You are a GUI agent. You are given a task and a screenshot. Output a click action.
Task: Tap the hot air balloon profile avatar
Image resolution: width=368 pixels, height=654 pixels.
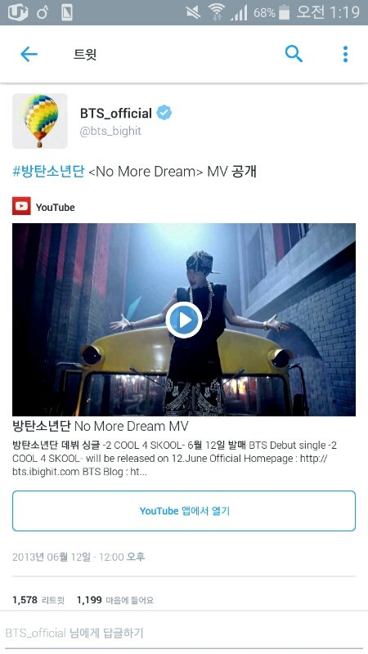(39, 121)
